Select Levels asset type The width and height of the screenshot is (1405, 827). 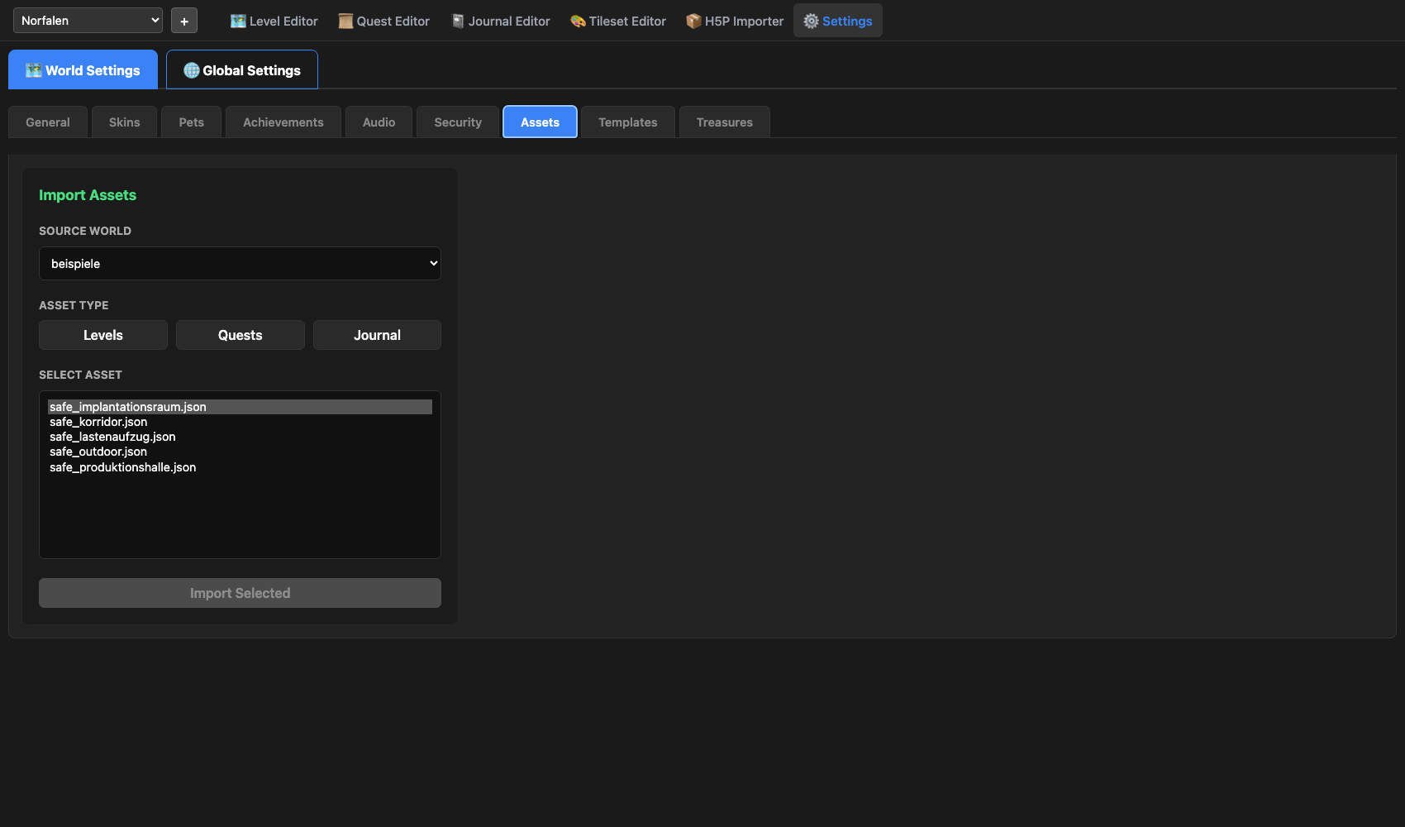click(103, 335)
